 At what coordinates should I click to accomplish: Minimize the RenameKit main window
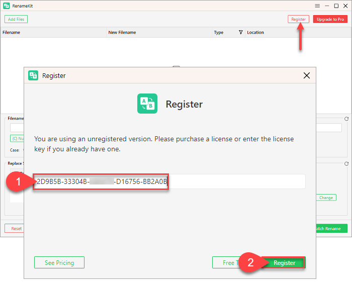coord(327,6)
